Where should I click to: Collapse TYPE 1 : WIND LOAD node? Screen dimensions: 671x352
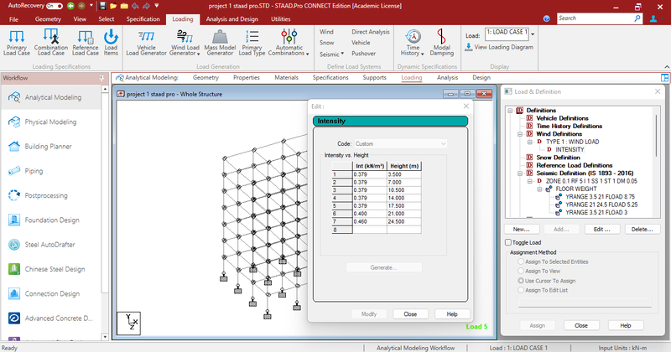530,142
